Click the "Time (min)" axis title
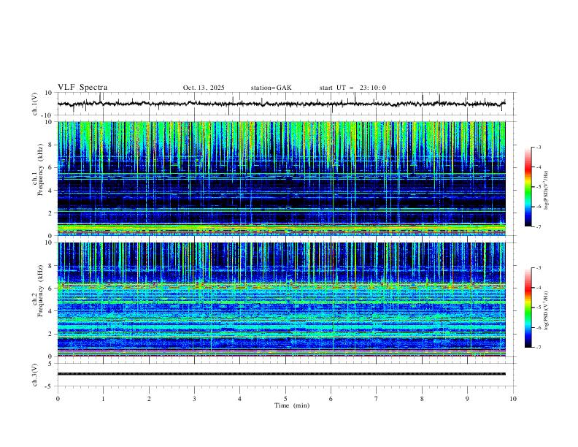Image resolution: width=578 pixels, height=447 pixels. [292, 405]
